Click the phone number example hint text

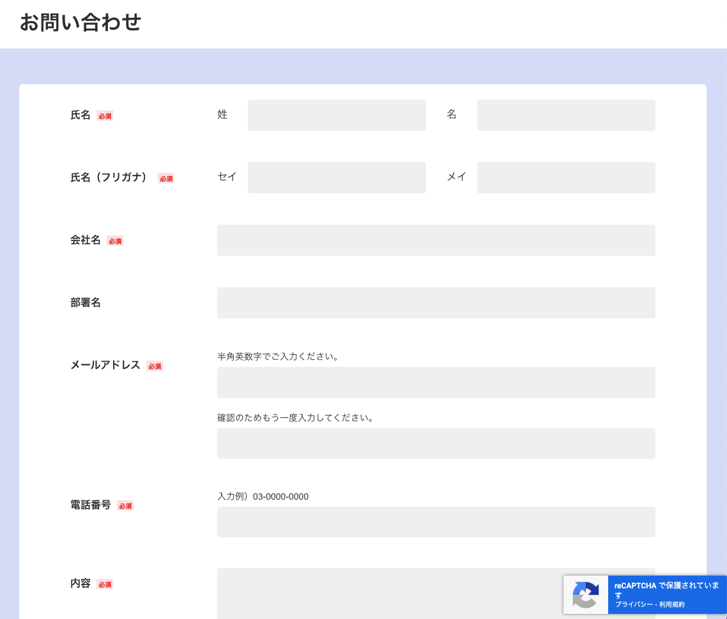pyautogui.click(x=262, y=496)
